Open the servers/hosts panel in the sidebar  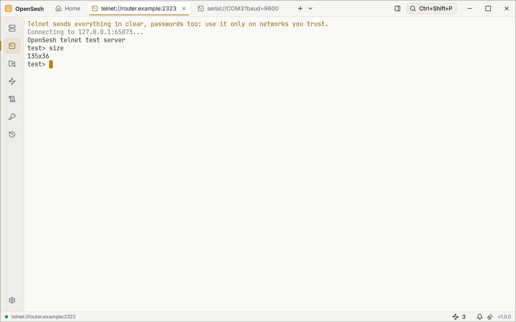(12, 28)
